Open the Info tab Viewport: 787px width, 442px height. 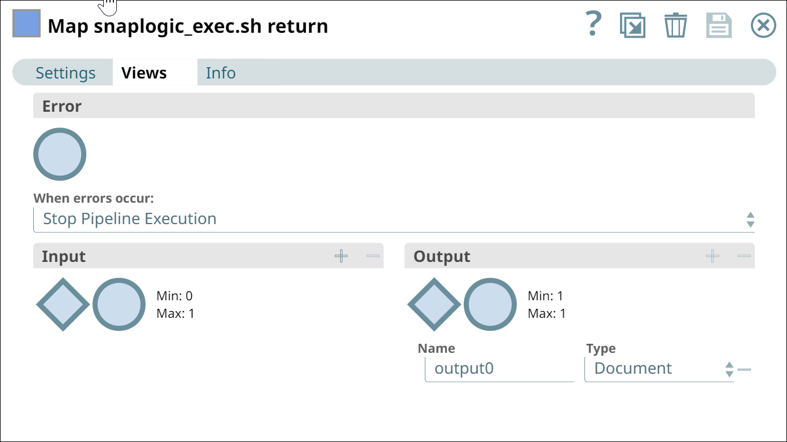221,73
